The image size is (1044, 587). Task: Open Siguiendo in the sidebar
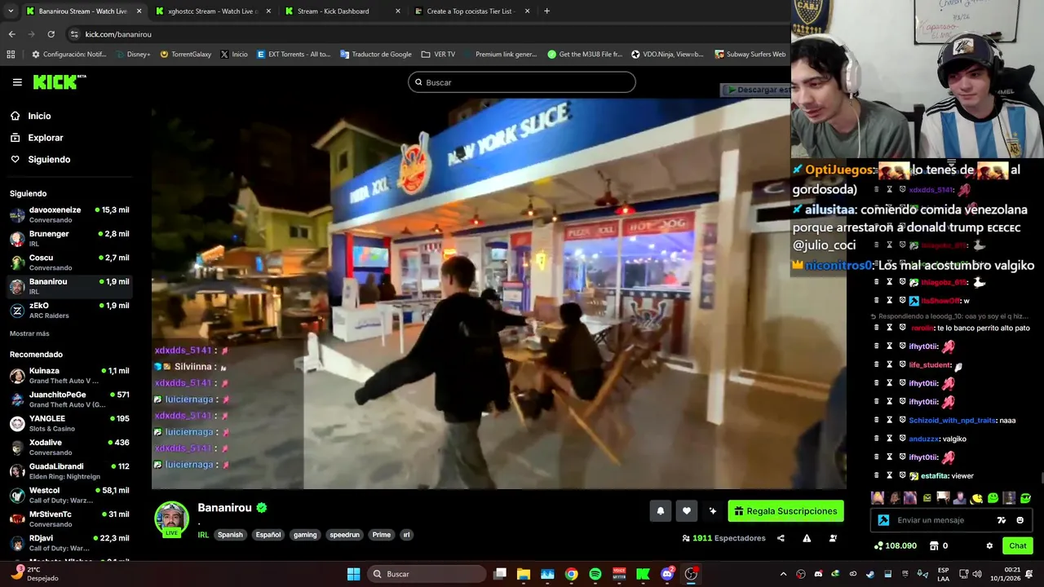49,160
